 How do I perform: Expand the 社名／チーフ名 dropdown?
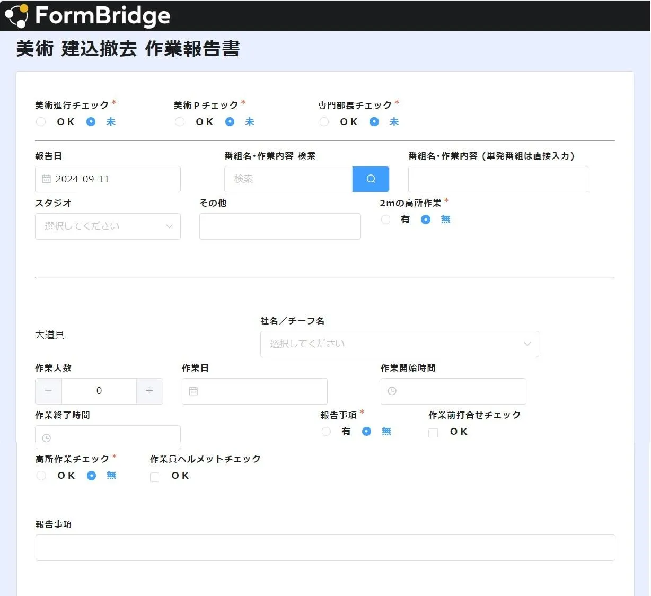click(x=399, y=344)
